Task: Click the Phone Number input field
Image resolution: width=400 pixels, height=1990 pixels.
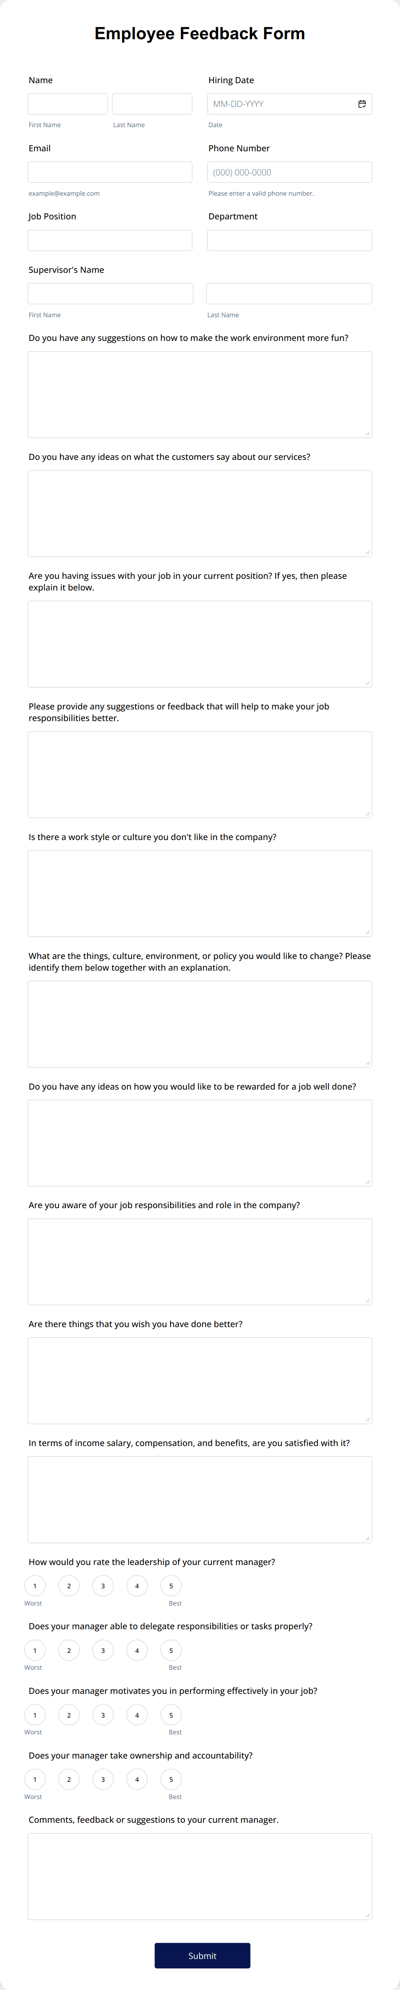Action: tap(289, 172)
